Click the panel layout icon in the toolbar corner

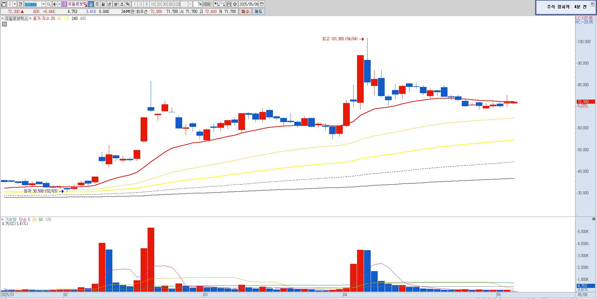pyautogui.click(x=3, y=4)
